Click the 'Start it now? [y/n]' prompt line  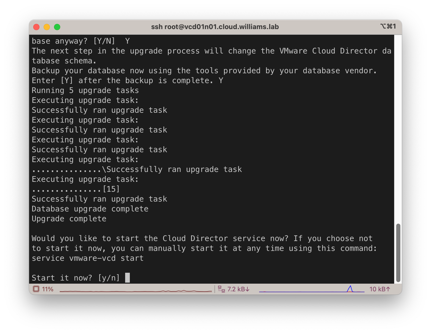[x=76, y=278]
